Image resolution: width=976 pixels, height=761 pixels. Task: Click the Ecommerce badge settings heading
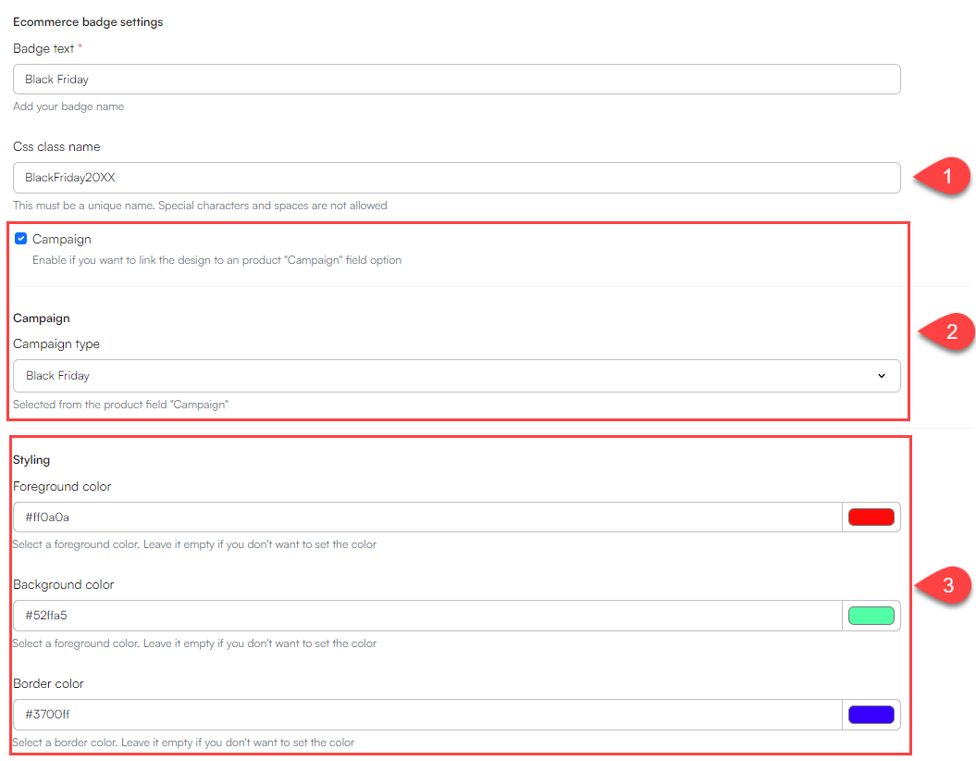pyautogui.click(x=88, y=21)
